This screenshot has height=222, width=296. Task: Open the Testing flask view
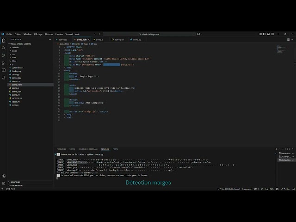pyautogui.click(x=3, y=78)
